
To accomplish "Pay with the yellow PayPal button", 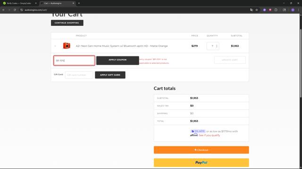I will pyautogui.click(x=201, y=162).
